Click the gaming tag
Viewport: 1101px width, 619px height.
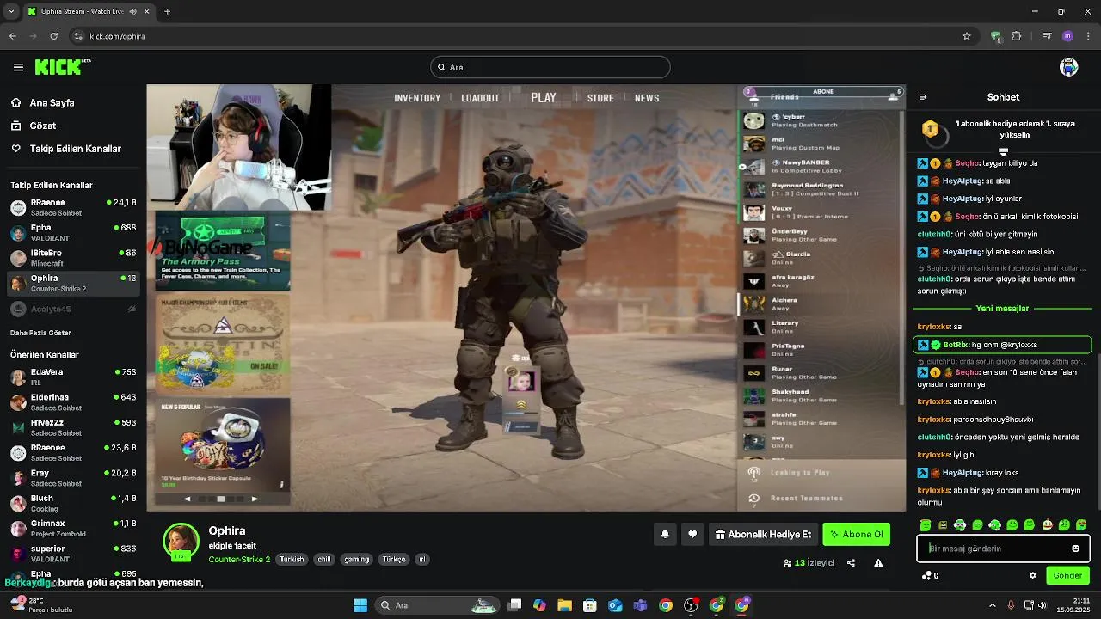pos(356,560)
